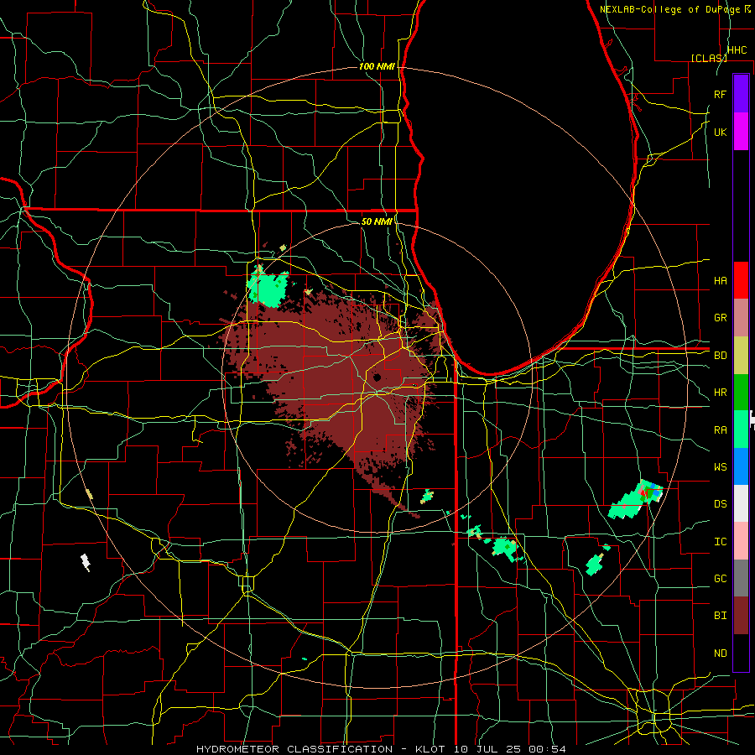
Task: Click the "GC" legend label
Action: click(720, 579)
